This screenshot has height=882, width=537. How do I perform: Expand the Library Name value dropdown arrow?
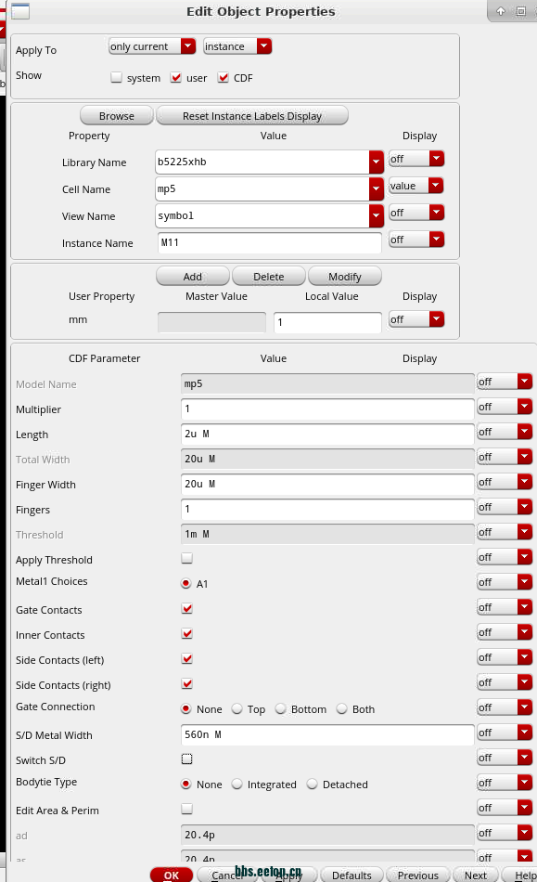377,162
